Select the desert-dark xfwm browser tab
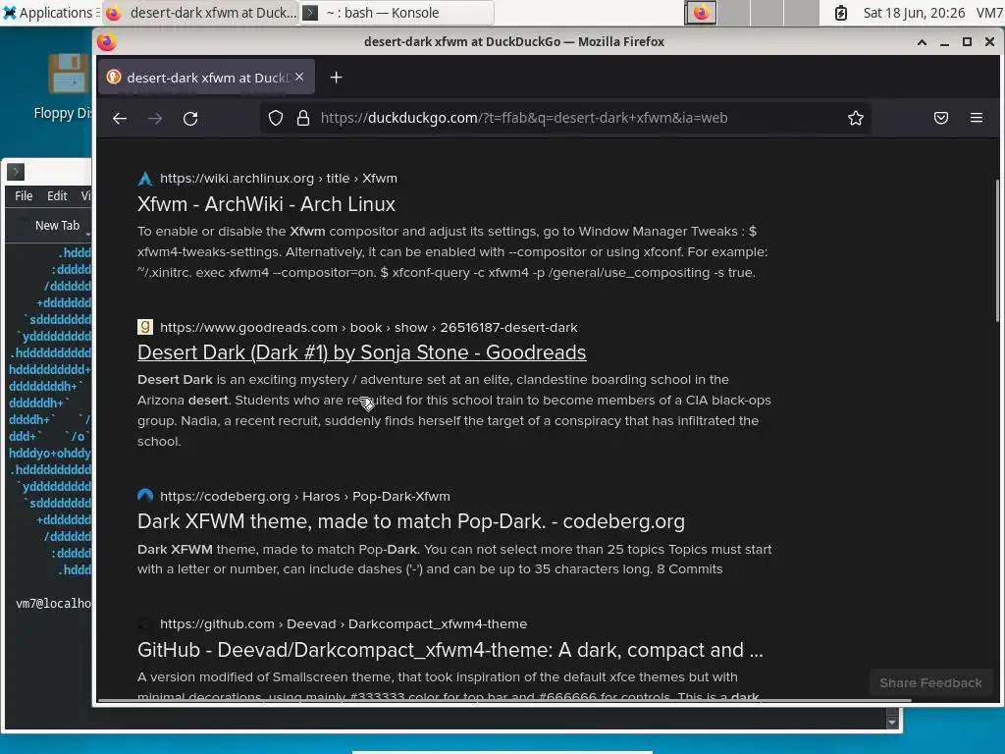The height and width of the screenshot is (754, 1005). 206,78
